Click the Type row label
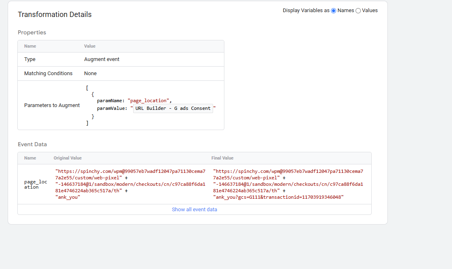This screenshot has height=269, width=452. (30, 59)
